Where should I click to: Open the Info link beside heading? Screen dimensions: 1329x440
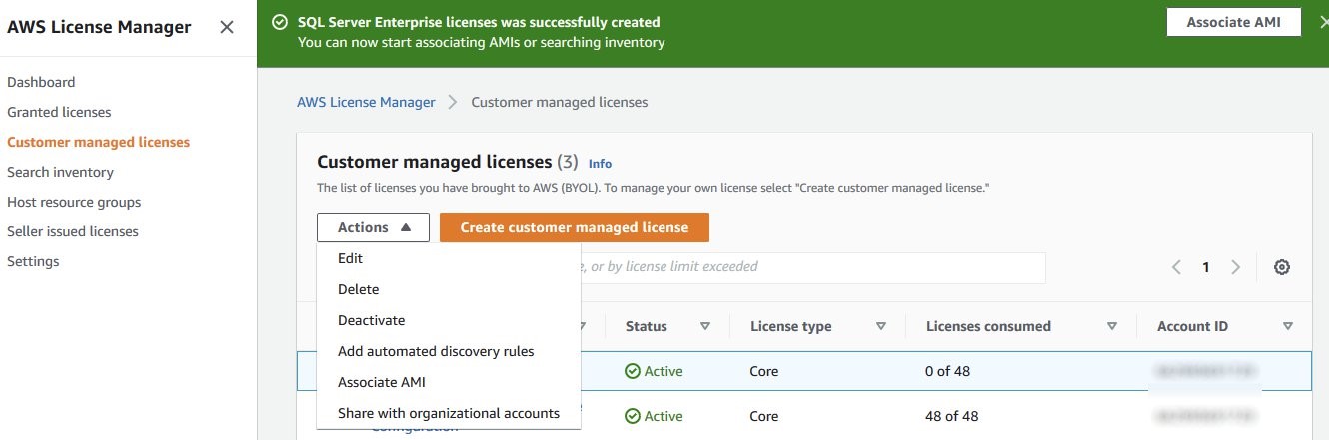tap(600, 163)
